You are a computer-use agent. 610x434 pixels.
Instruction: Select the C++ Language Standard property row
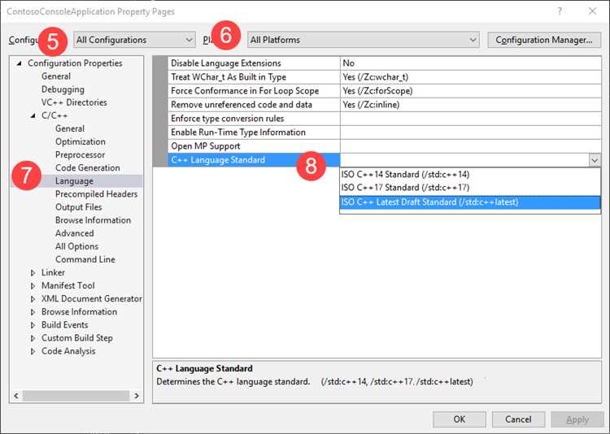(x=254, y=160)
